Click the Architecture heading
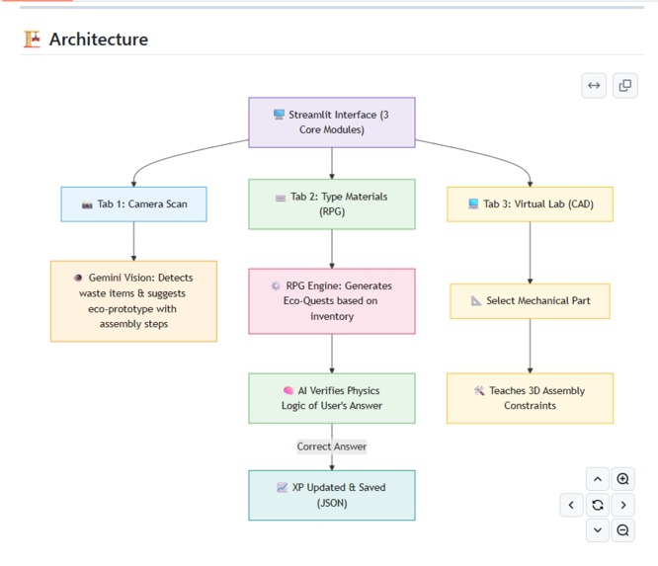 99,40
